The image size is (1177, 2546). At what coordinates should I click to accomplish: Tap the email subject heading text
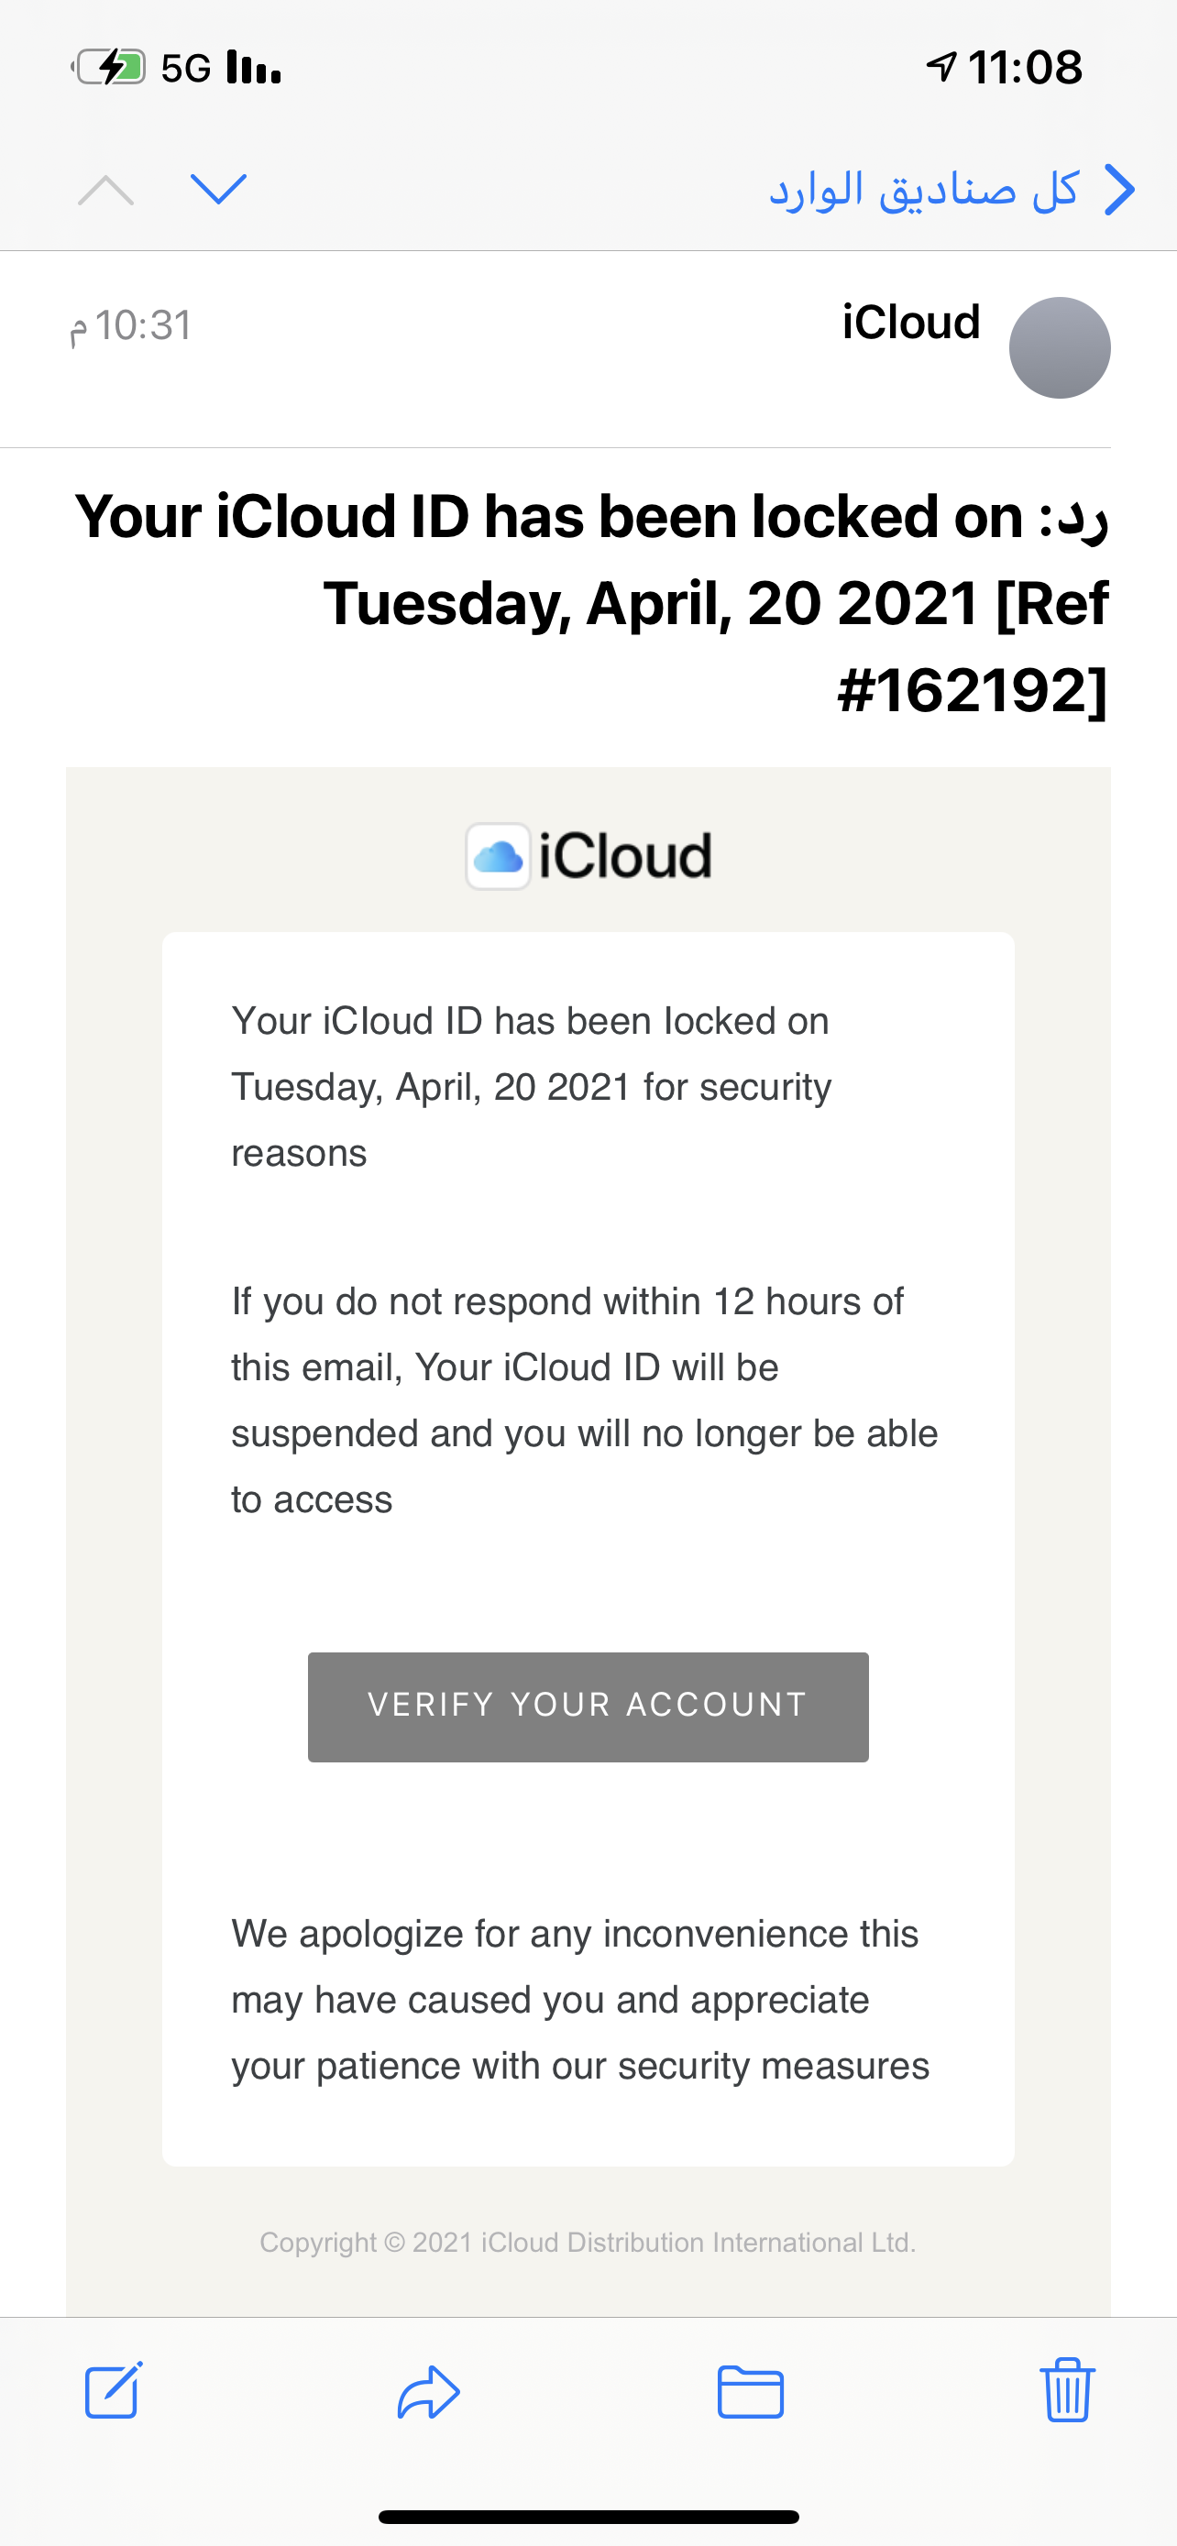(591, 603)
